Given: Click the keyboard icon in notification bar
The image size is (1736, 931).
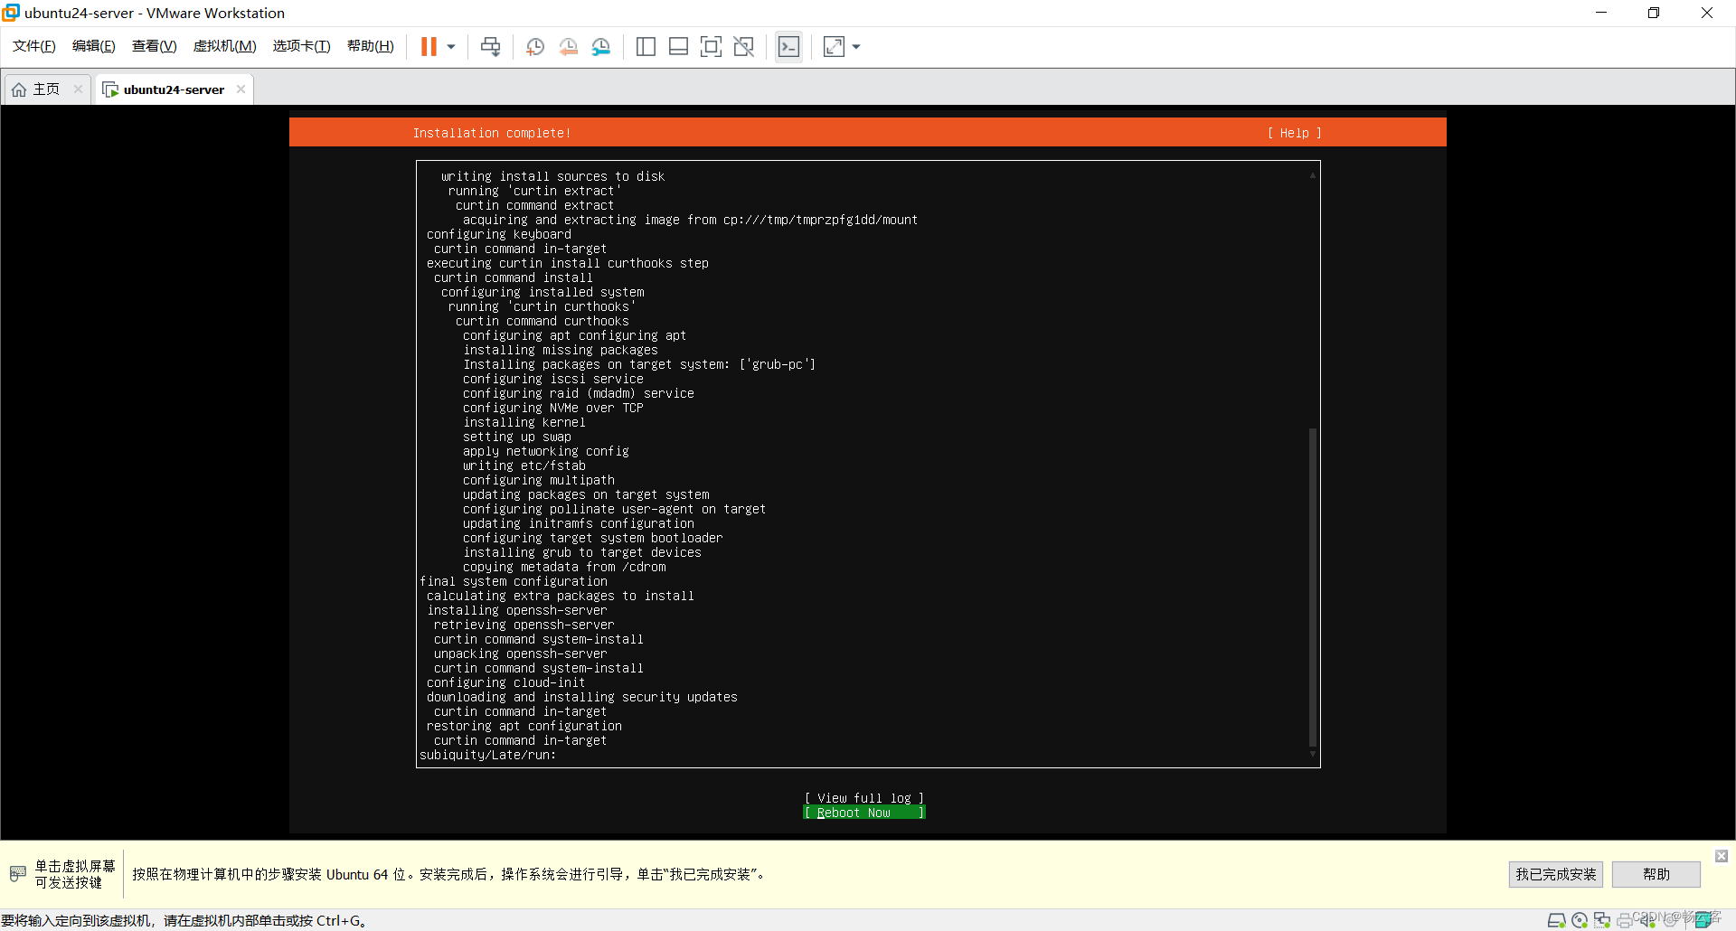Looking at the screenshot, I should pyautogui.click(x=18, y=874).
